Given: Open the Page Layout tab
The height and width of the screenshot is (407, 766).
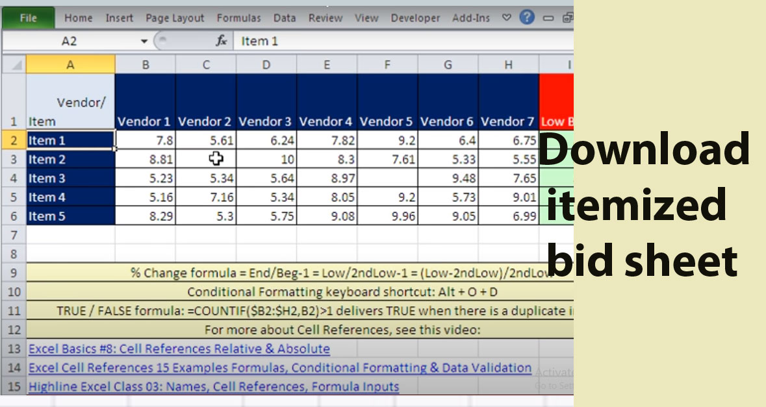Looking at the screenshot, I should pyautogui.click(x=174, y=18).
